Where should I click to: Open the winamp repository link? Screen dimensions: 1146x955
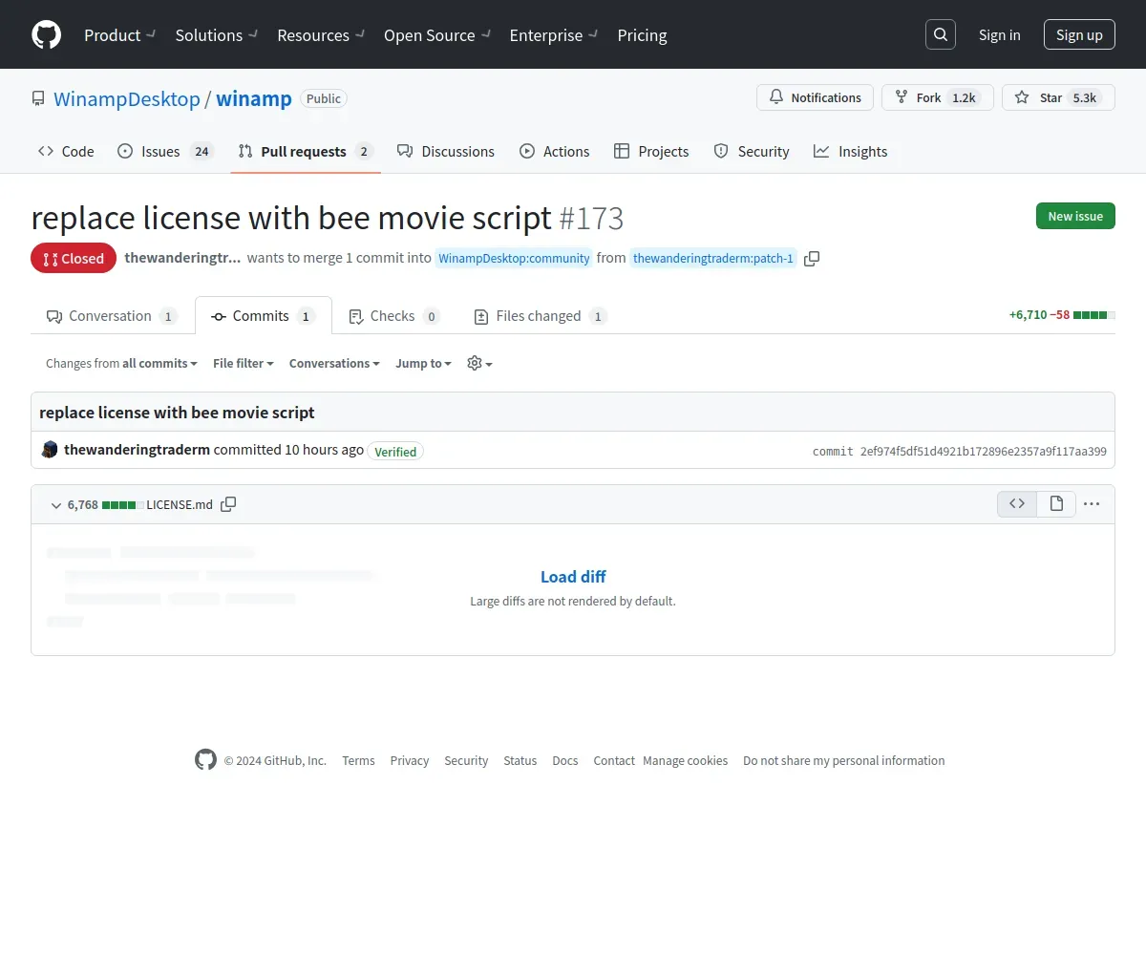pos(254,98)
